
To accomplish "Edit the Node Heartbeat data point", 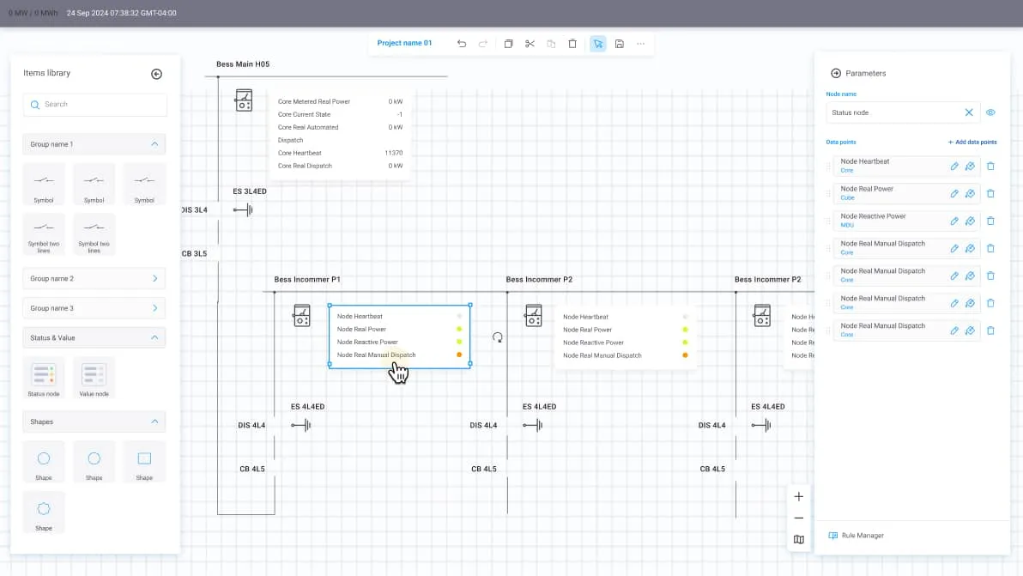I will [x=953, y=167].
